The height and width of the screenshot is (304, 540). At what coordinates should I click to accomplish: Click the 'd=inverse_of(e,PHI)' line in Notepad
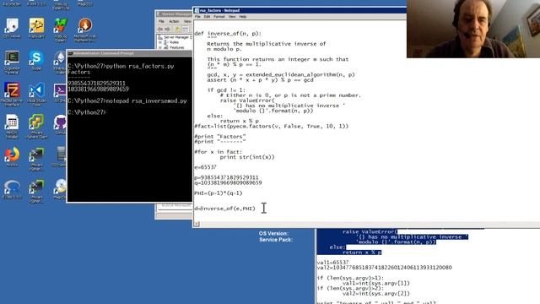[225, 209]
